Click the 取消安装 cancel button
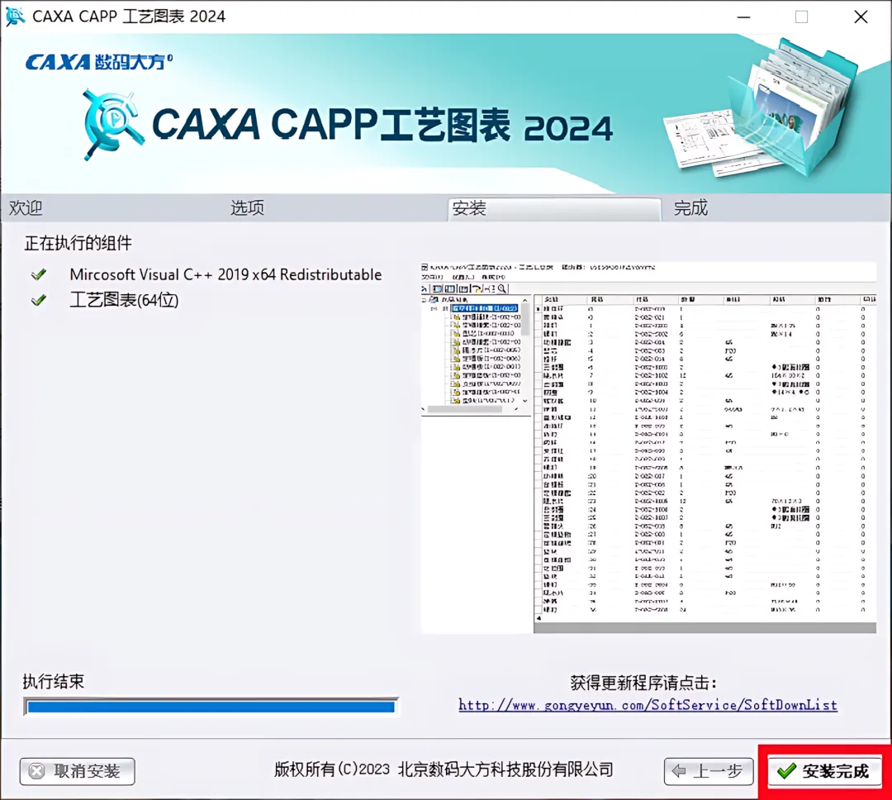 [78, 772]
